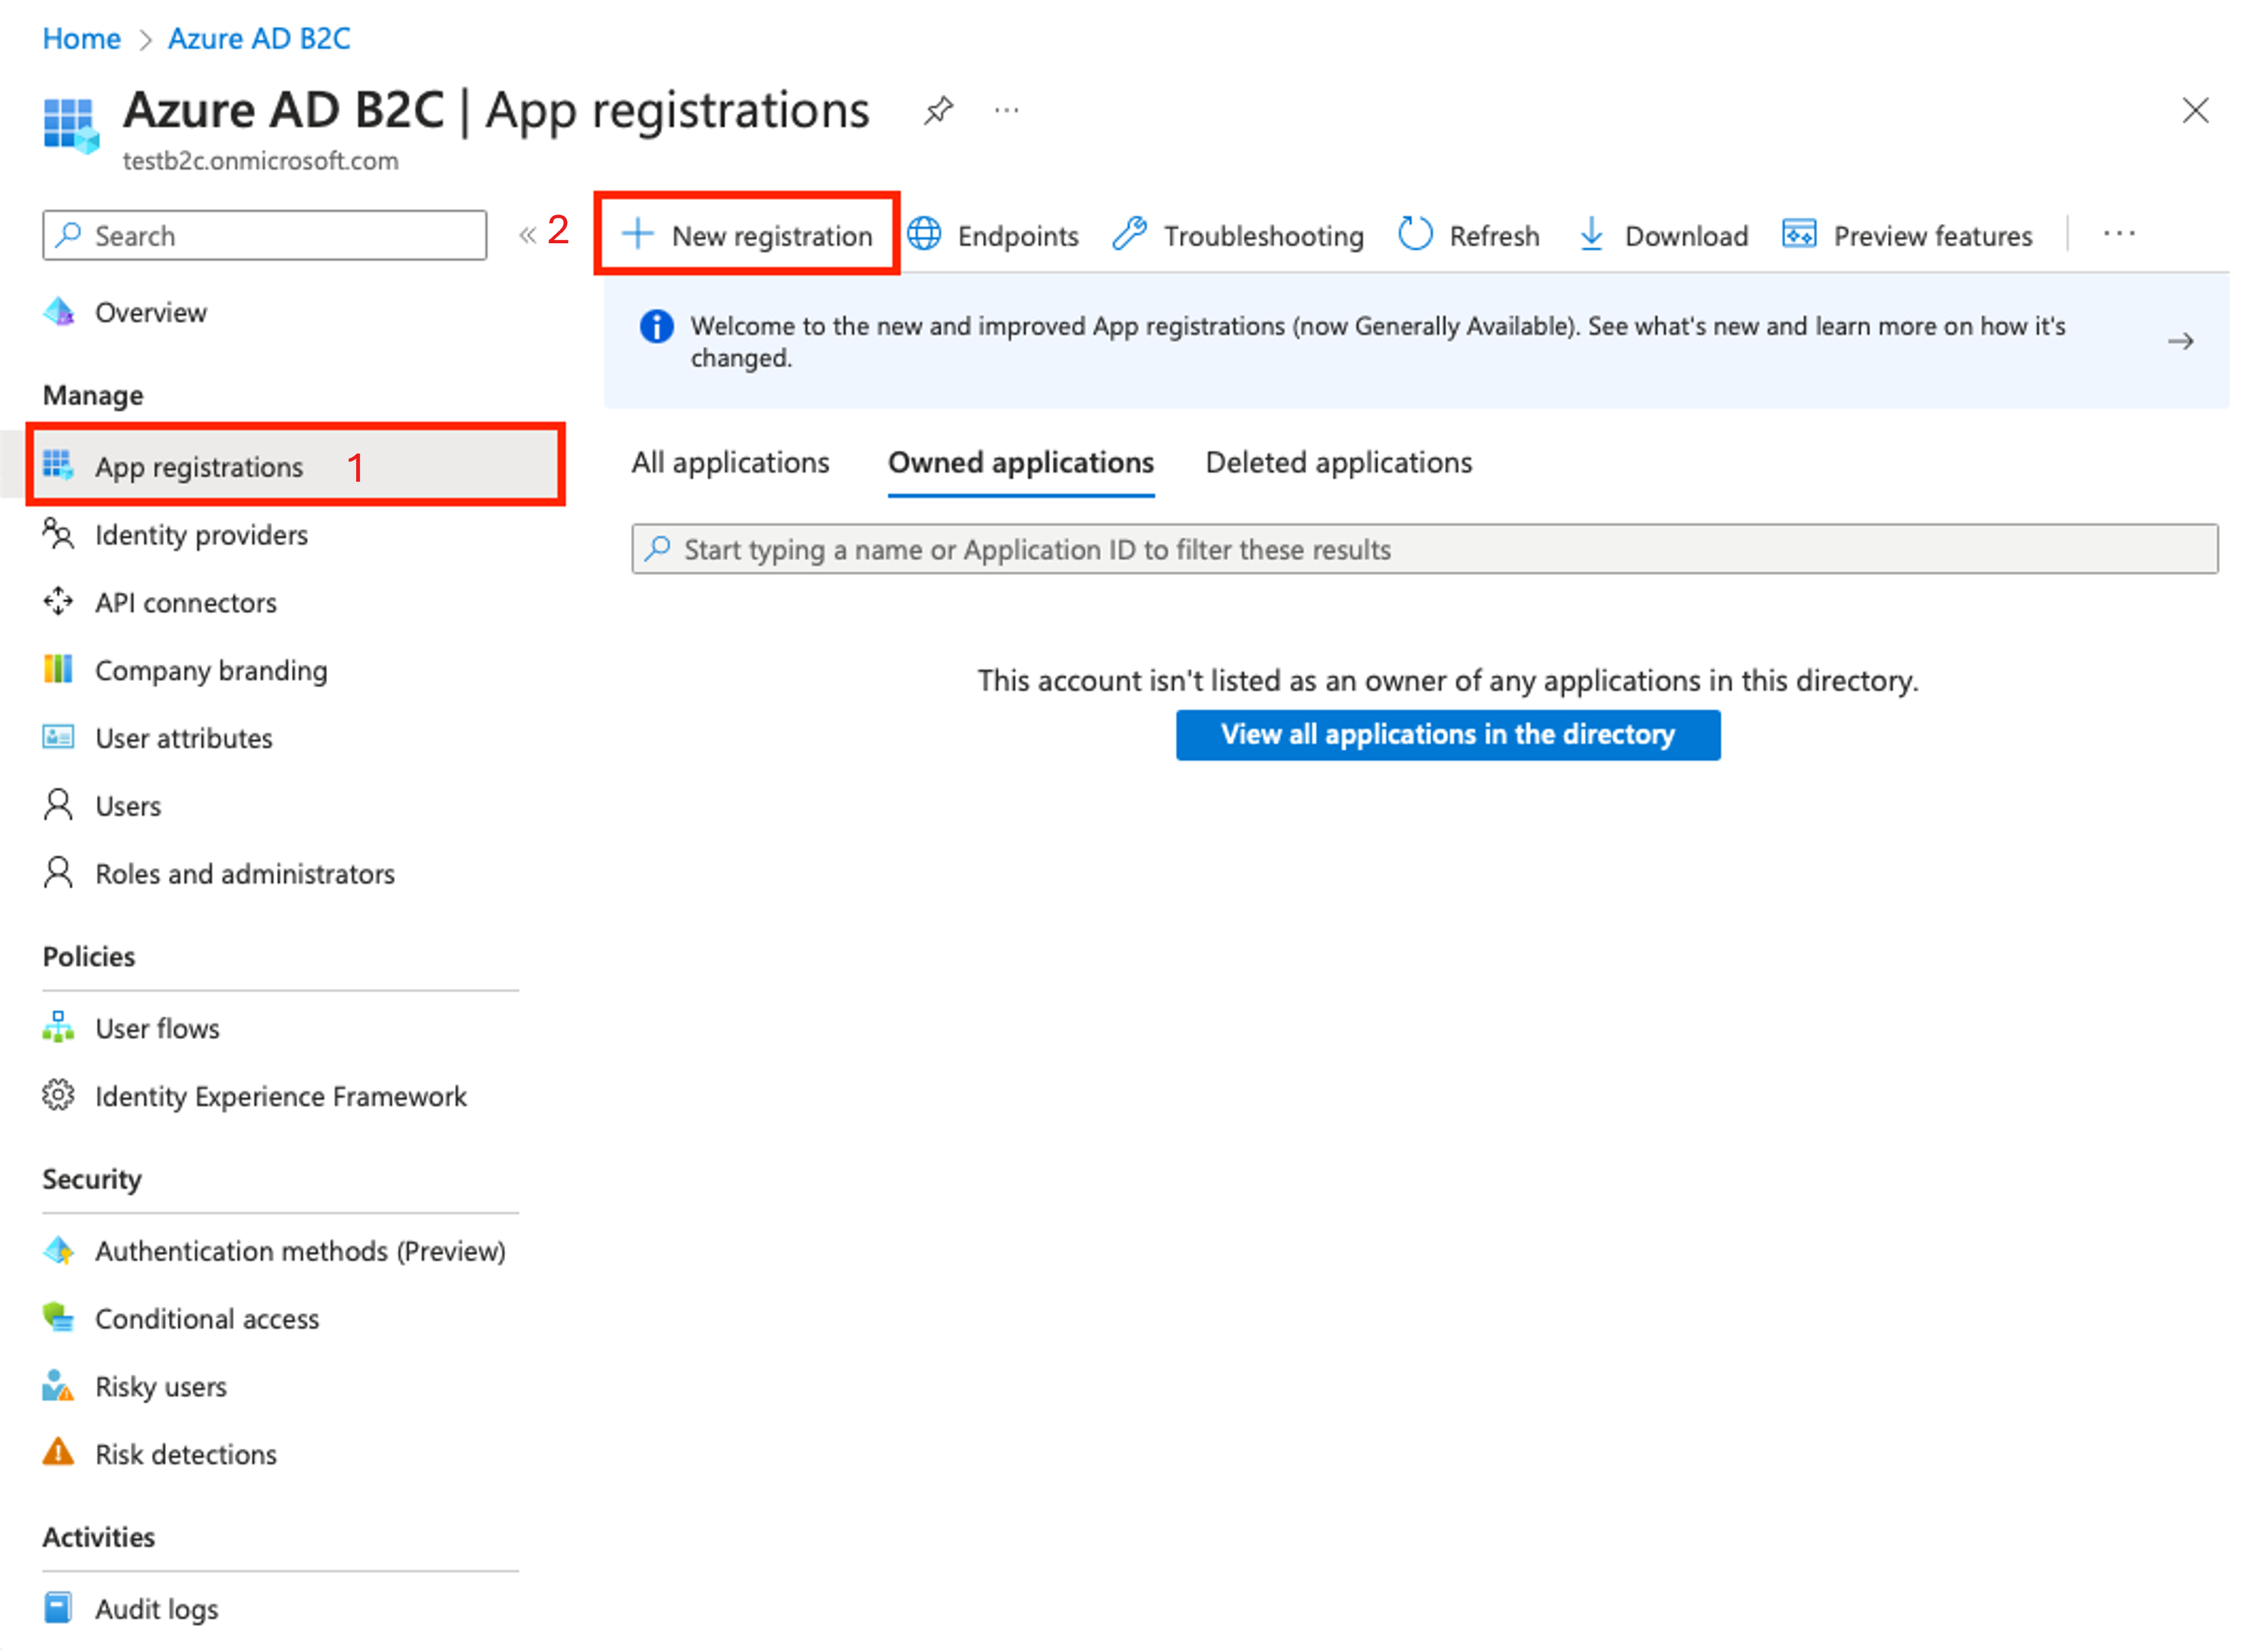This screenshot has height=1650, width=2268.
Task: Open Identity providers in sidebar
Action: 200,535
